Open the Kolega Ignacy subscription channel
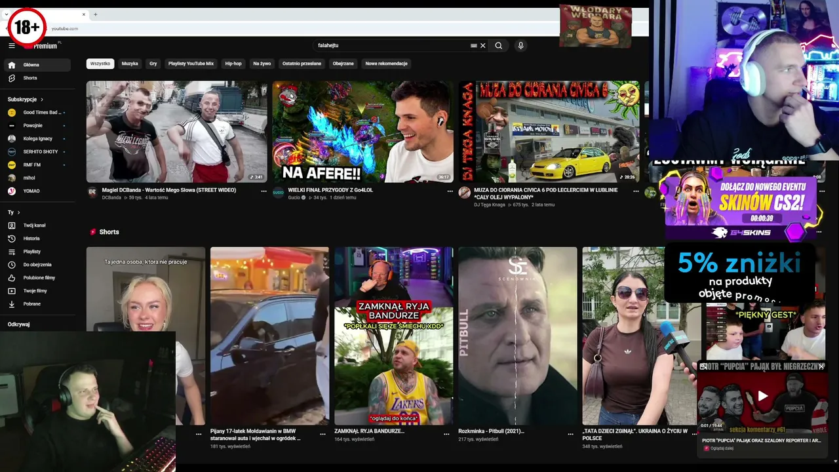This screenshot has width=839, height=472. coord(37,138)
